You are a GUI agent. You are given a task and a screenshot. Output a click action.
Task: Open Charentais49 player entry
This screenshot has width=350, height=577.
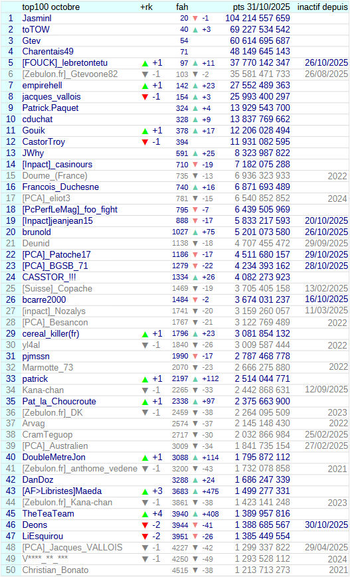tap(48, 52)
